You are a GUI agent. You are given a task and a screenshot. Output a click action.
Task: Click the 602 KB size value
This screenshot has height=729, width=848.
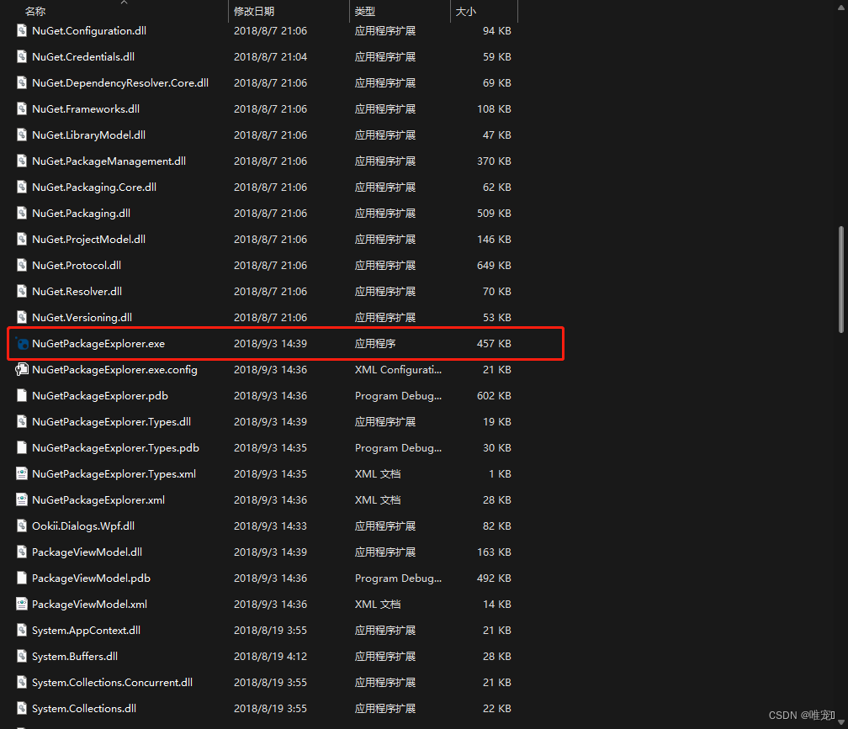coord(494,395)
